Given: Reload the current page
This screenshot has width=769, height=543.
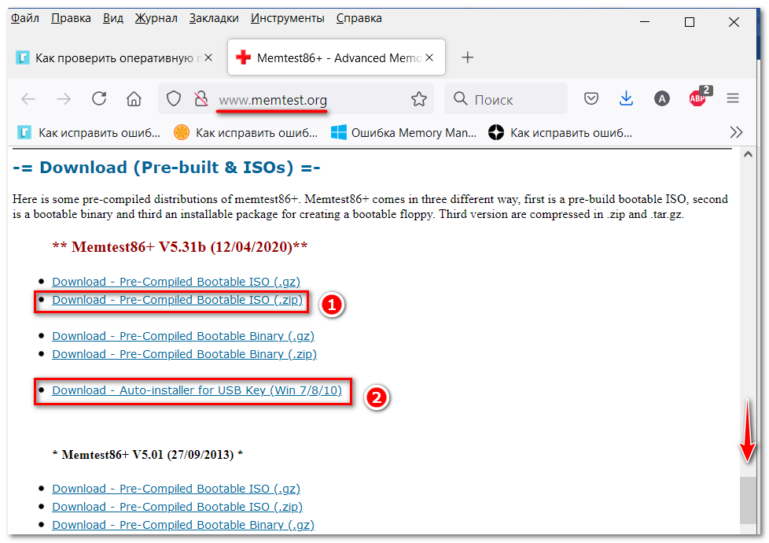Looking at the screenshot, I should click(99, 98).
